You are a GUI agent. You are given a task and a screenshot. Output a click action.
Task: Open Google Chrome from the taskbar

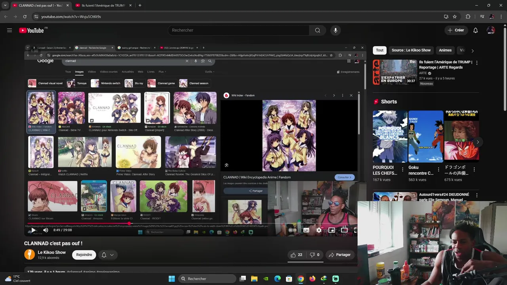point(301,279)
